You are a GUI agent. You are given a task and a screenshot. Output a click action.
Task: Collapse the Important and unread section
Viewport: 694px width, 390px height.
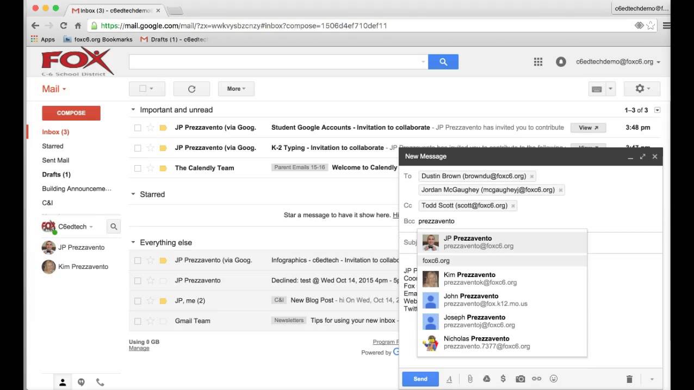click(x=133, y=110)
